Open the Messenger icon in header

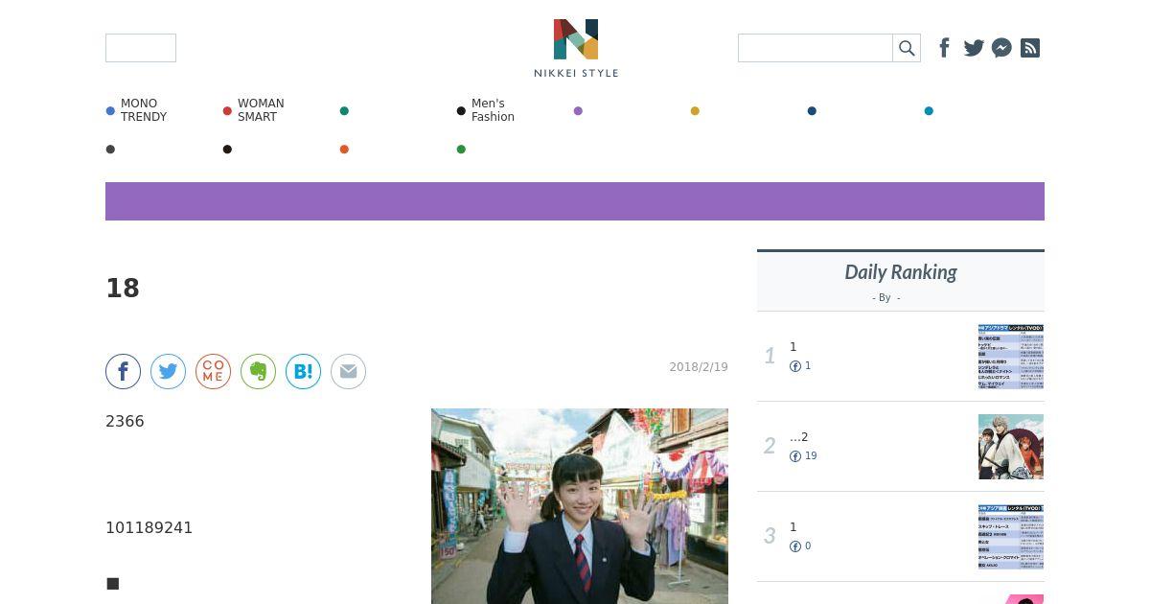[x=1001, y=48]
